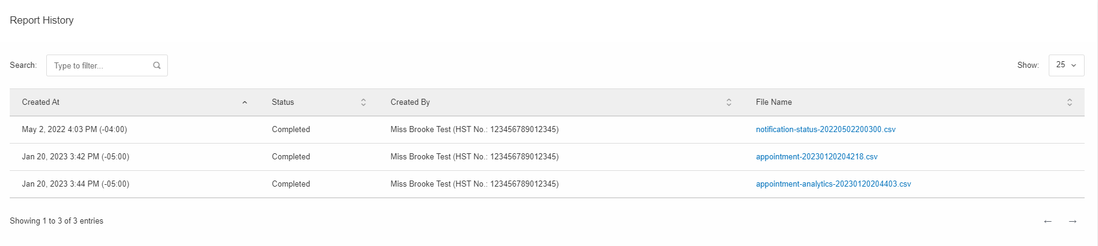Select the May 2, 2022 report row
The height and width of the screenshot is (246, 1098).
click(x=547, y=130)
